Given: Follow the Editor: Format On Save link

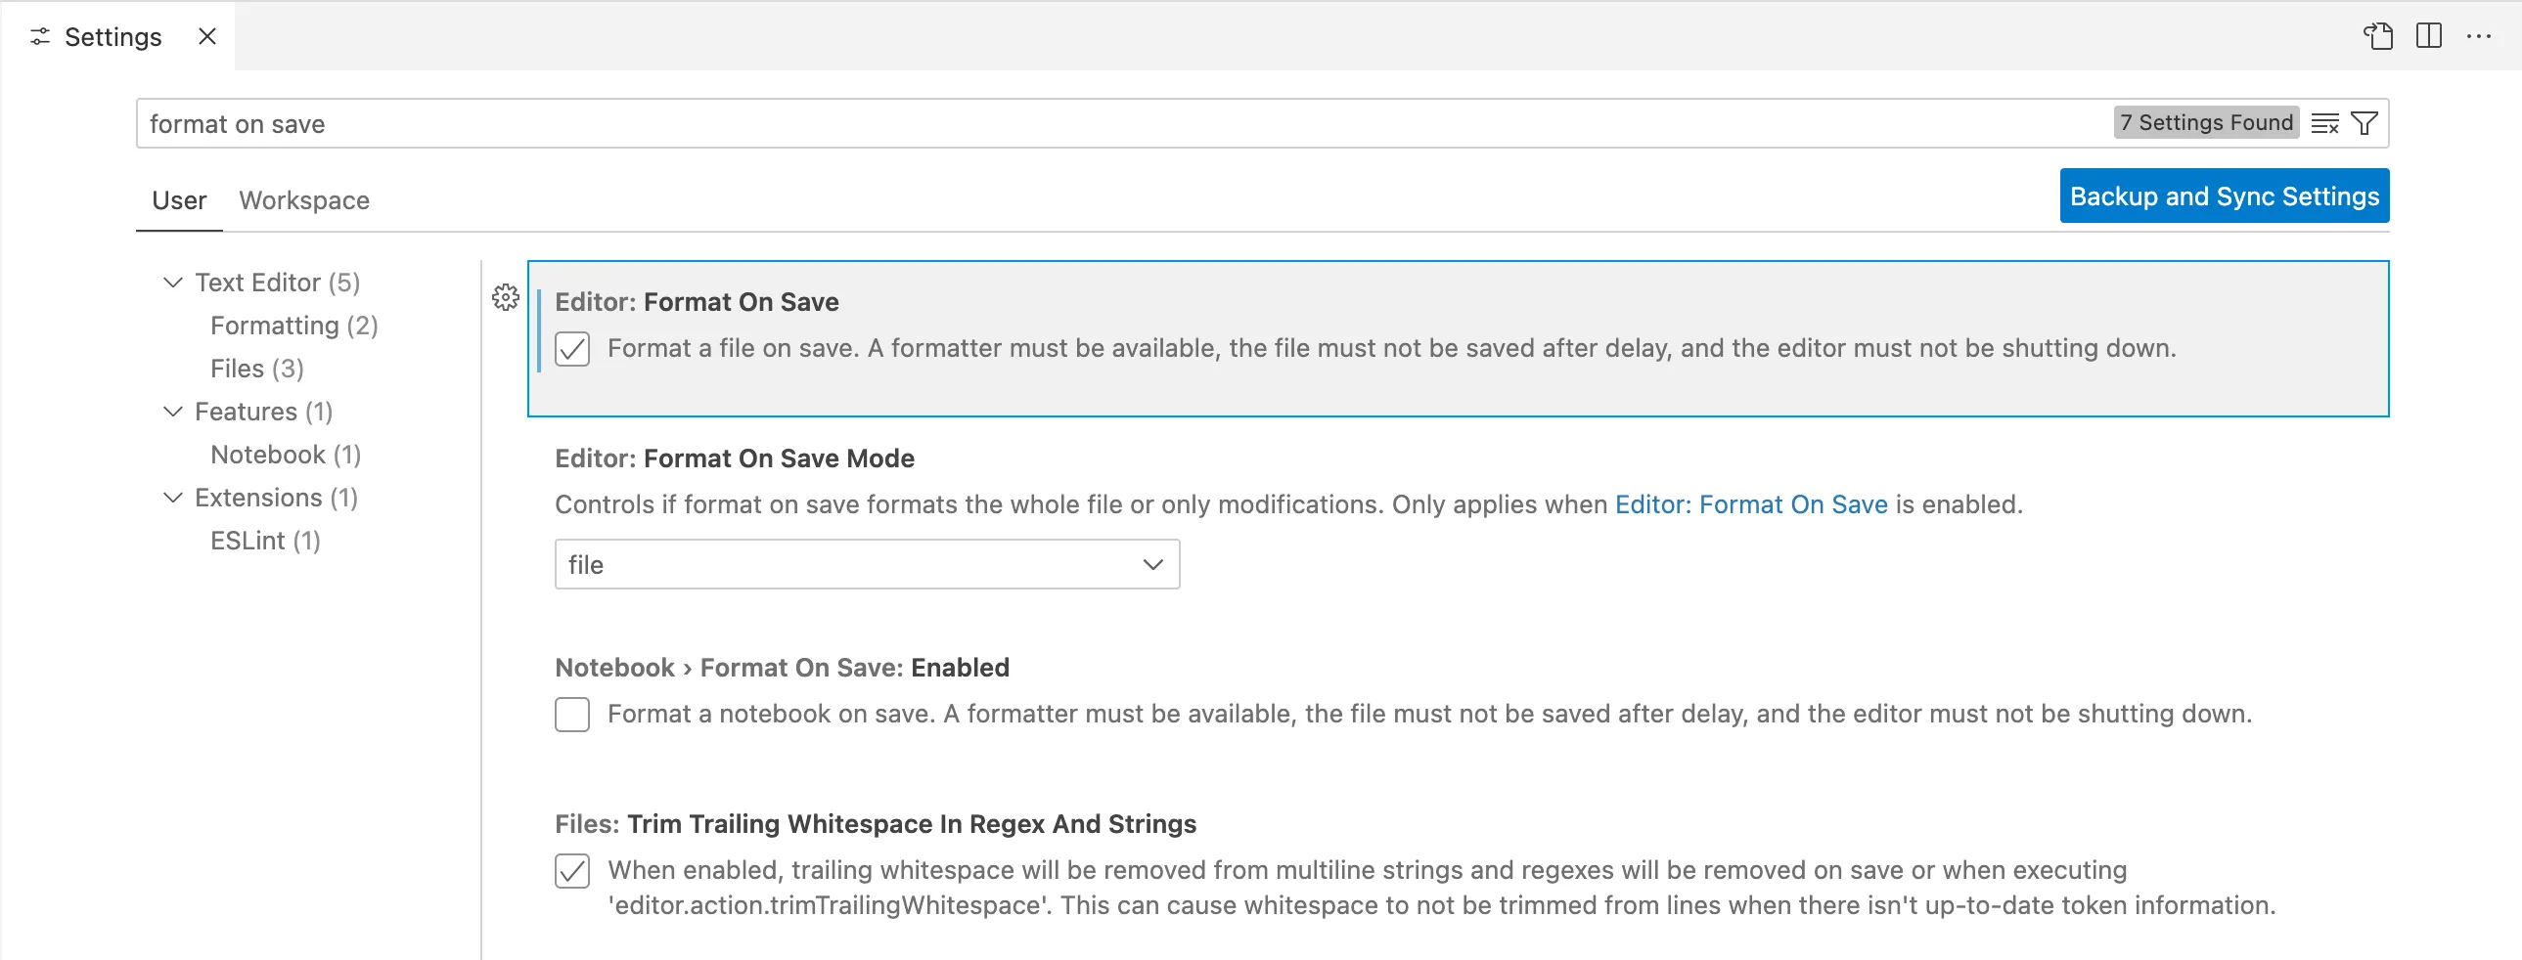Looking at the screenshot, I should 1750,505.
